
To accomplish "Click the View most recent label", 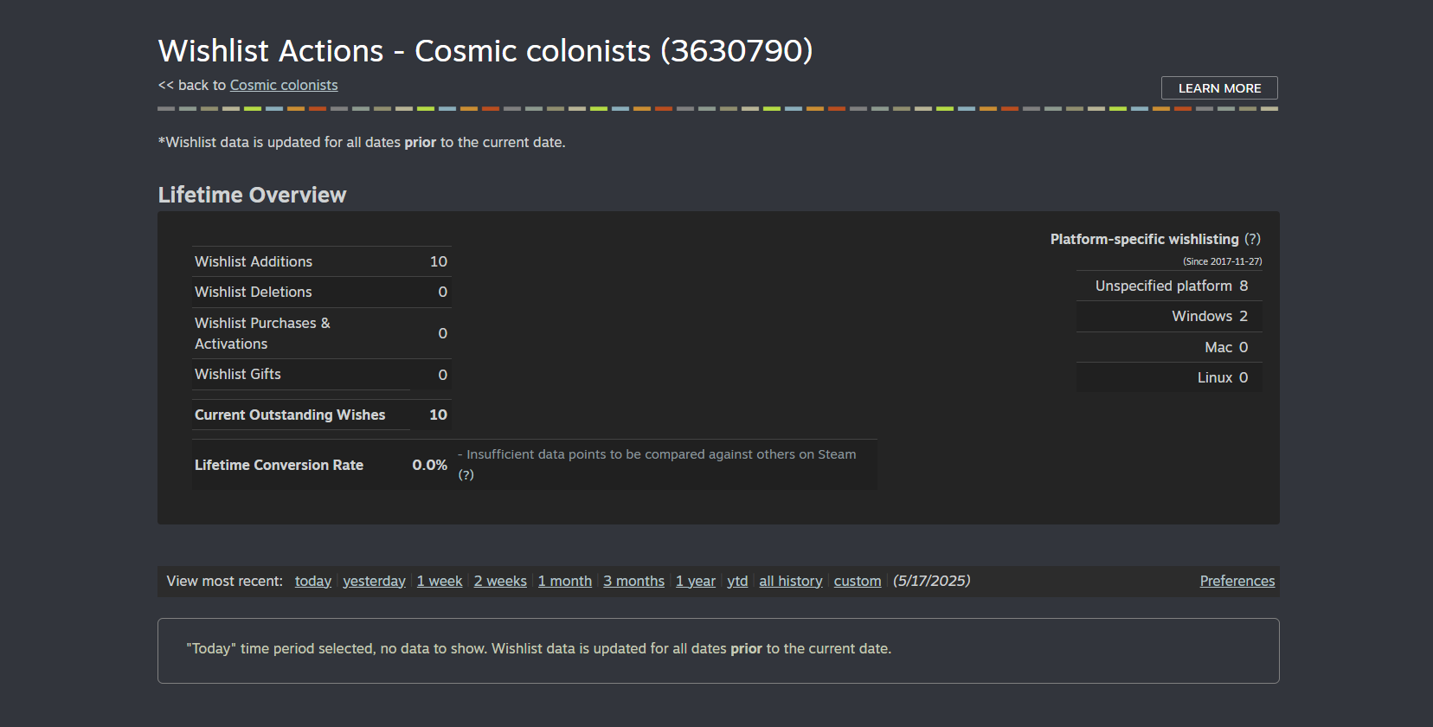I will click(x=225, y=581).
